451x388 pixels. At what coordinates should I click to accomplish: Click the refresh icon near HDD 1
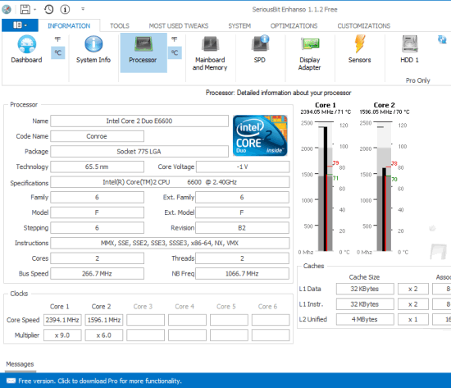(442, 39)
